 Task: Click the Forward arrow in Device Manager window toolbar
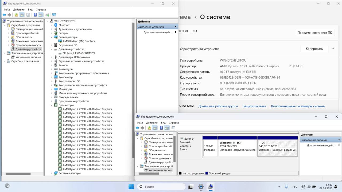(x=9, y=15)
